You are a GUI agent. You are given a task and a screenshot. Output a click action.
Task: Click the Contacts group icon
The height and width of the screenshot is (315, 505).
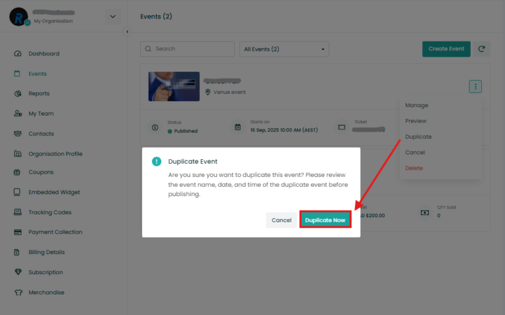click(x=18, y=133)
